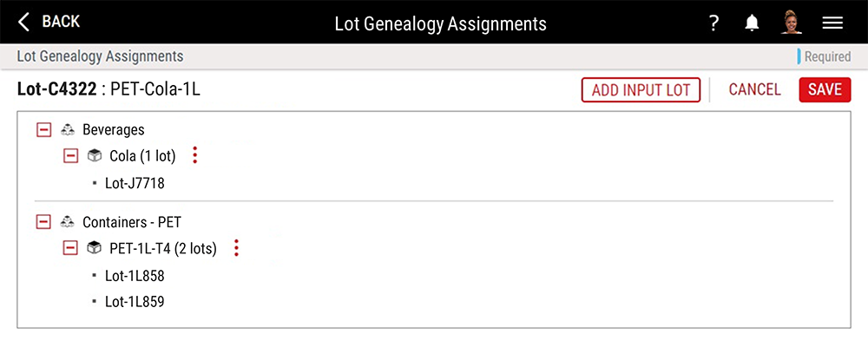The width and height of the screenshot is (868, 347).
Task: Collapse the Cola (1 lot) node
Action: pos(70,156)
